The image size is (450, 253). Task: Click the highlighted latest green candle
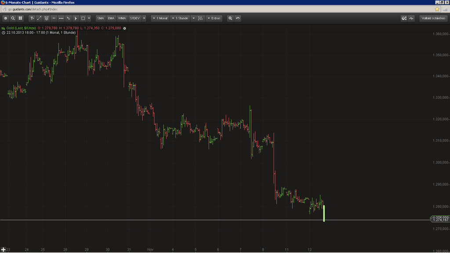point(324,213)
